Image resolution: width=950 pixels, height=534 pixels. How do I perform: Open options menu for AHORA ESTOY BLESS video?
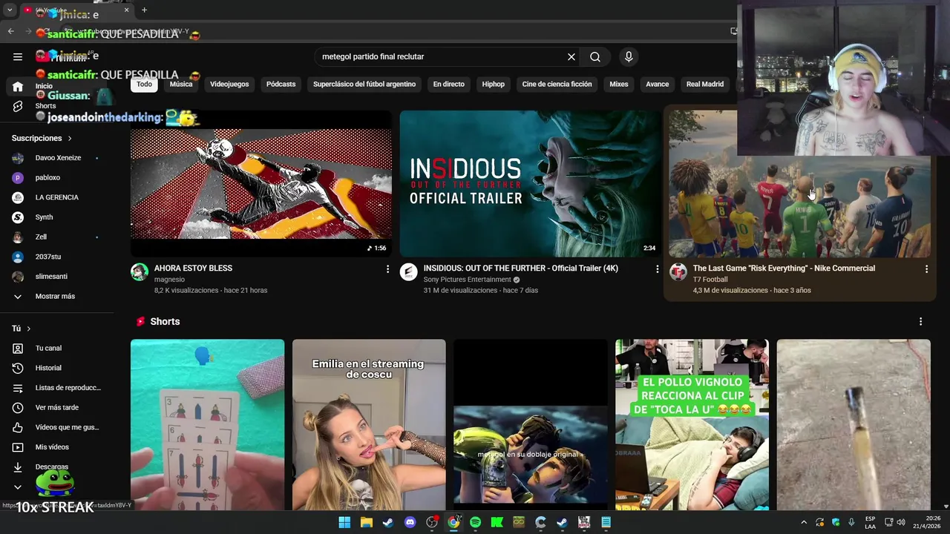pos(387,269)
